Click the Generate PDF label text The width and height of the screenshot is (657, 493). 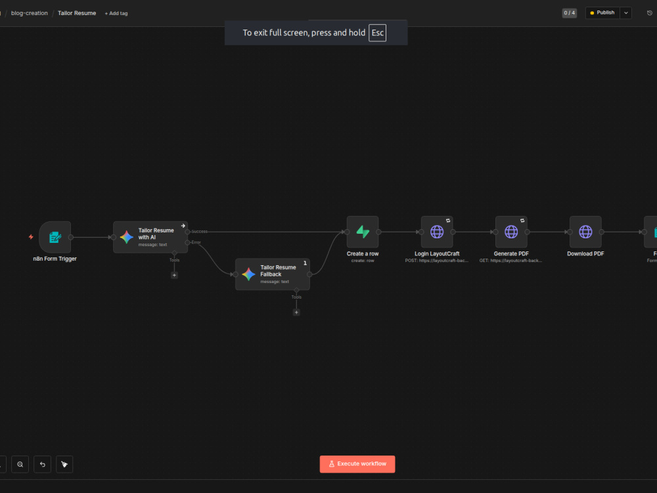(x=511, y=253)
